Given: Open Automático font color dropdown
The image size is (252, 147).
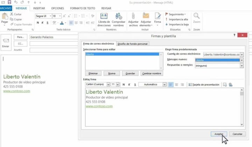Looking at the screenshot, I should click(x=164, y=85).
